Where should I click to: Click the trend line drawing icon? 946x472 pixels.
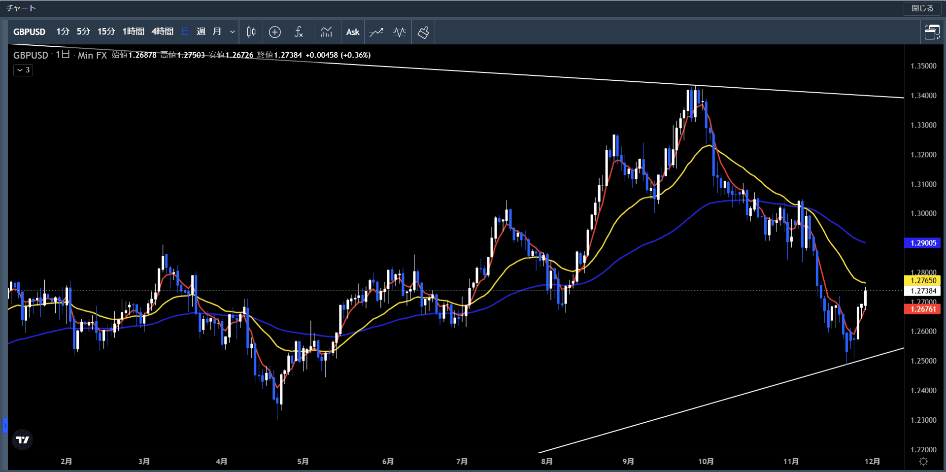pyautogui.click(x=376, y=32)
